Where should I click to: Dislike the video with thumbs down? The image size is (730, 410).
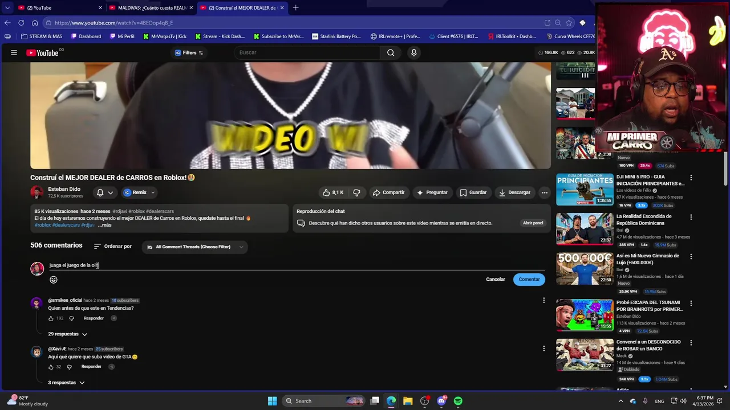pos(356,192)
